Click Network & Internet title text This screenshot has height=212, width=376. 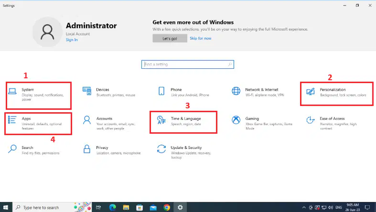(262, 90)
